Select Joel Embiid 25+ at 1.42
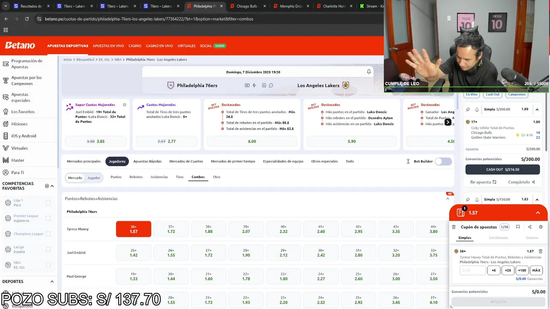The image size is (550, 309). 134,253
